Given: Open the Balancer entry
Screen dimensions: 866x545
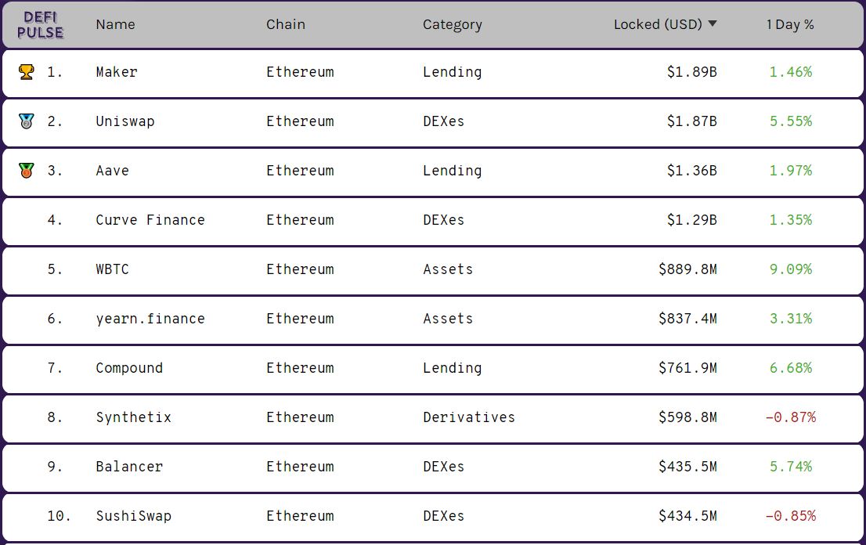Looking at the screenshot, I should [129, 467].
